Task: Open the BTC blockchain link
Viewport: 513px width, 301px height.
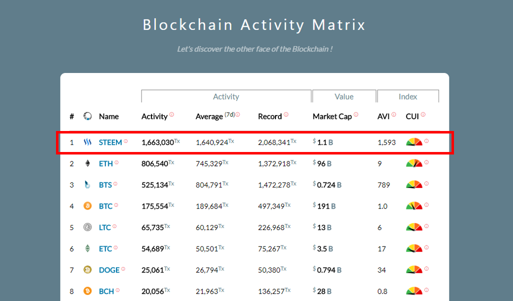Action: [x=105, y=206]
